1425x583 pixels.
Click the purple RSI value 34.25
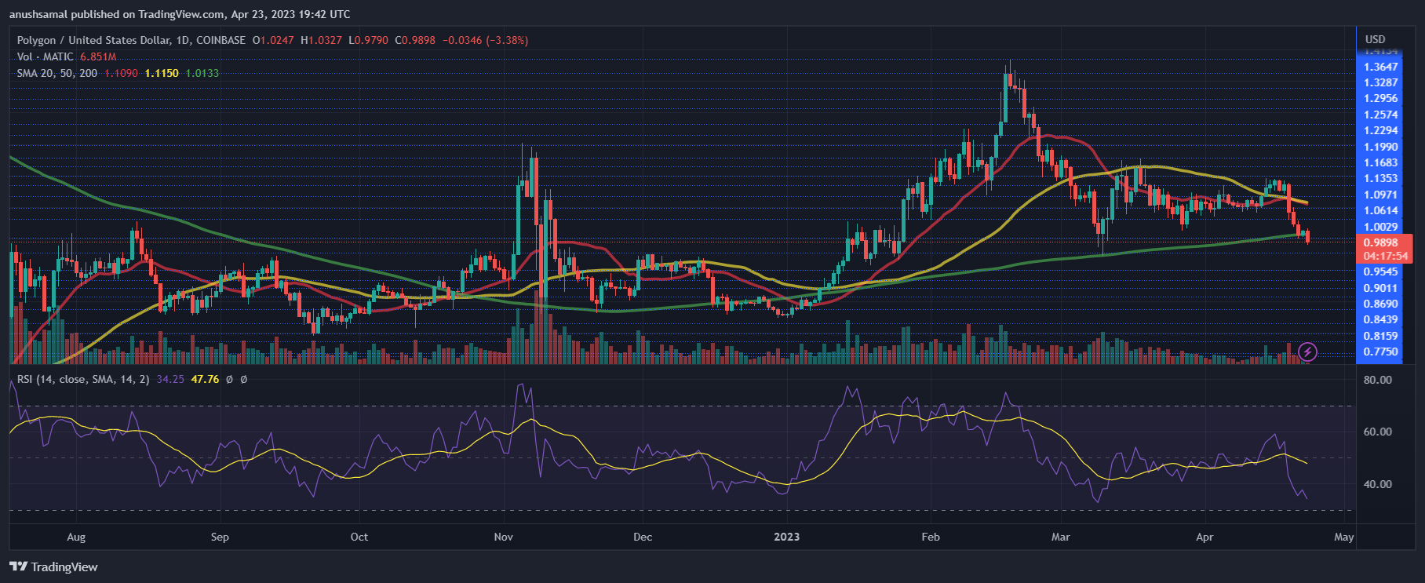point(170,379)
